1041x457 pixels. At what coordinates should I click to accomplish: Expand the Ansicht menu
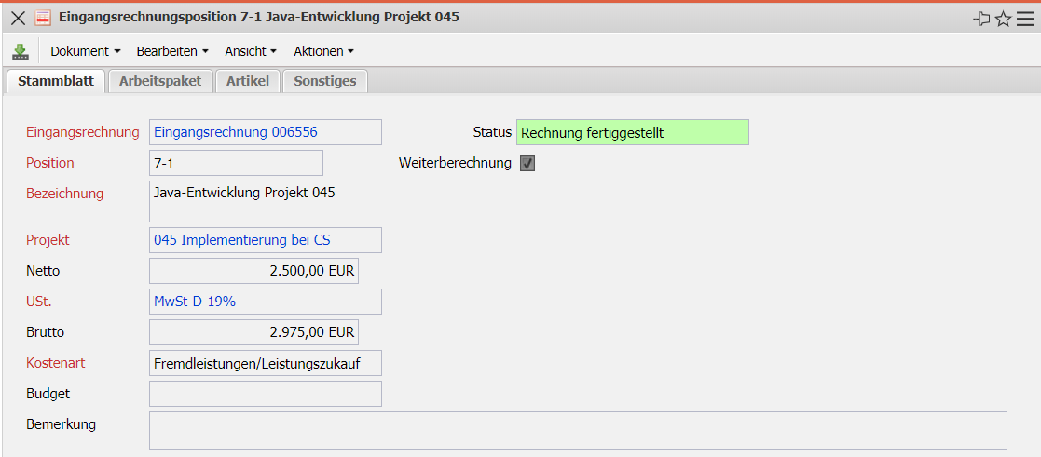pyautogui.click(x=252, y=51)
